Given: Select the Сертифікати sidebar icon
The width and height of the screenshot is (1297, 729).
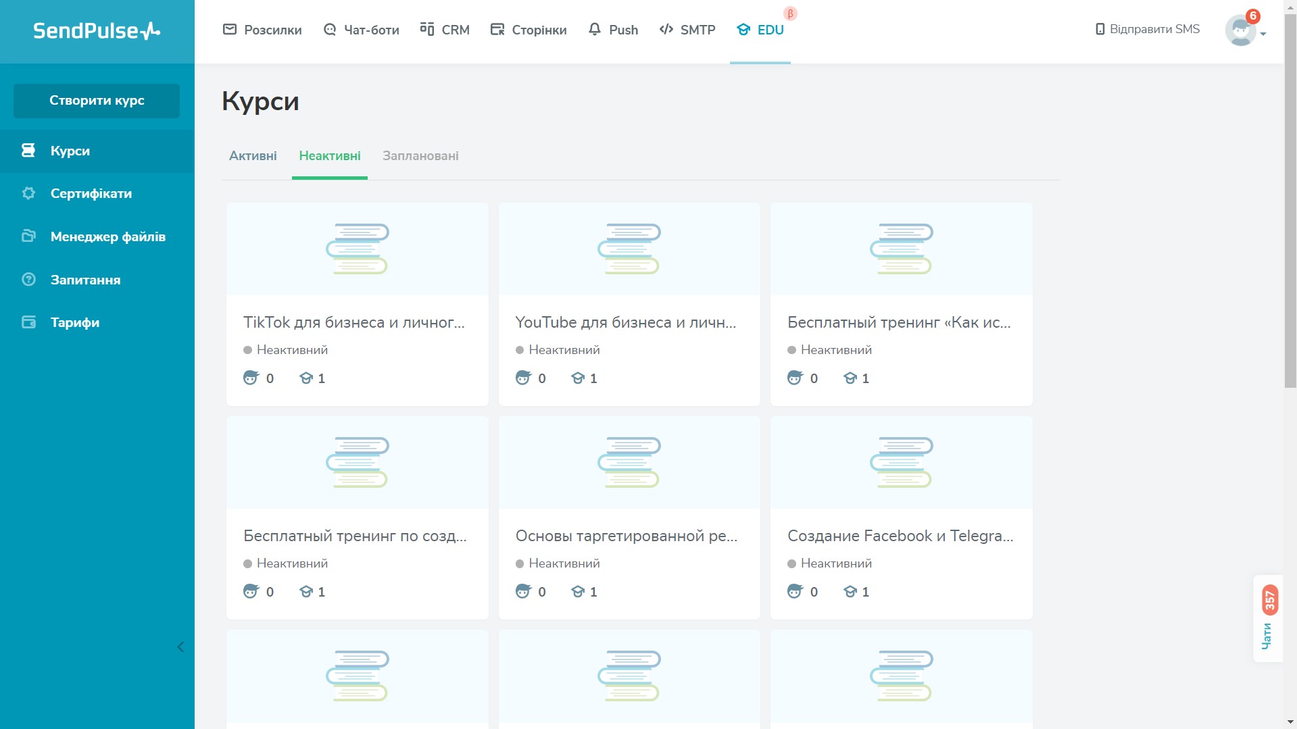Looking at the screenshot, I should point(28,193).
